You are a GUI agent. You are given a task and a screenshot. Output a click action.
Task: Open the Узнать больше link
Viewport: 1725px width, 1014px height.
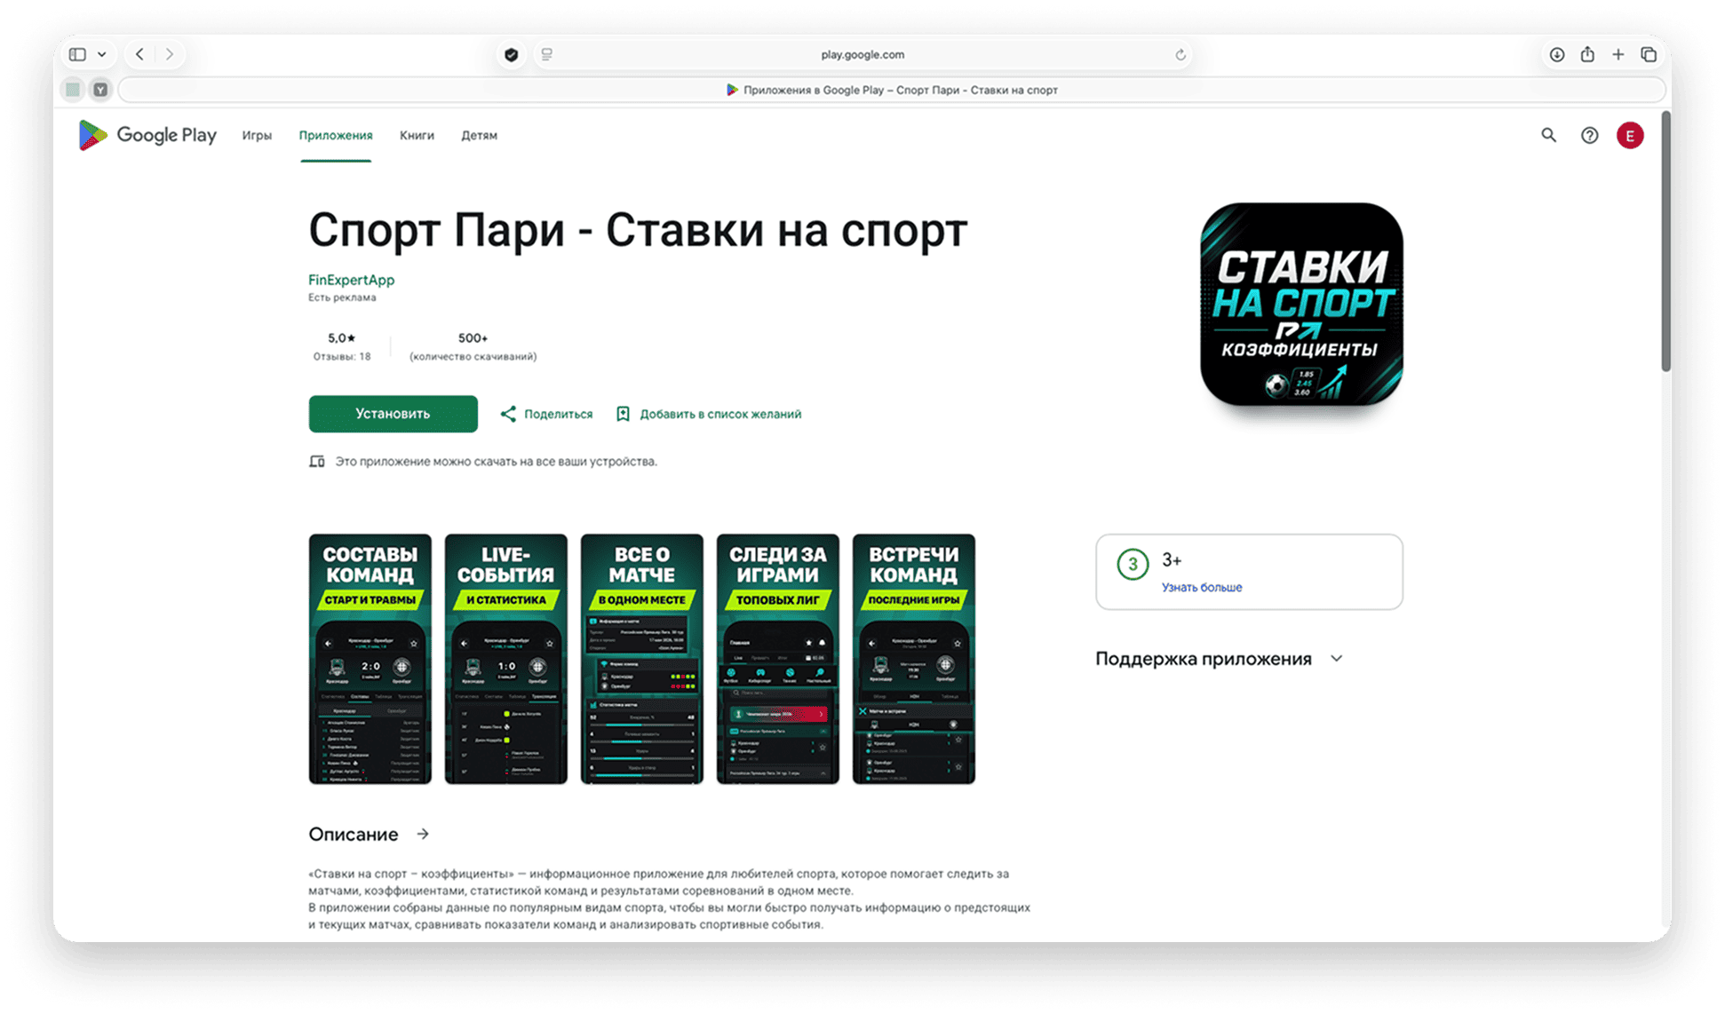coord(1202,587)
